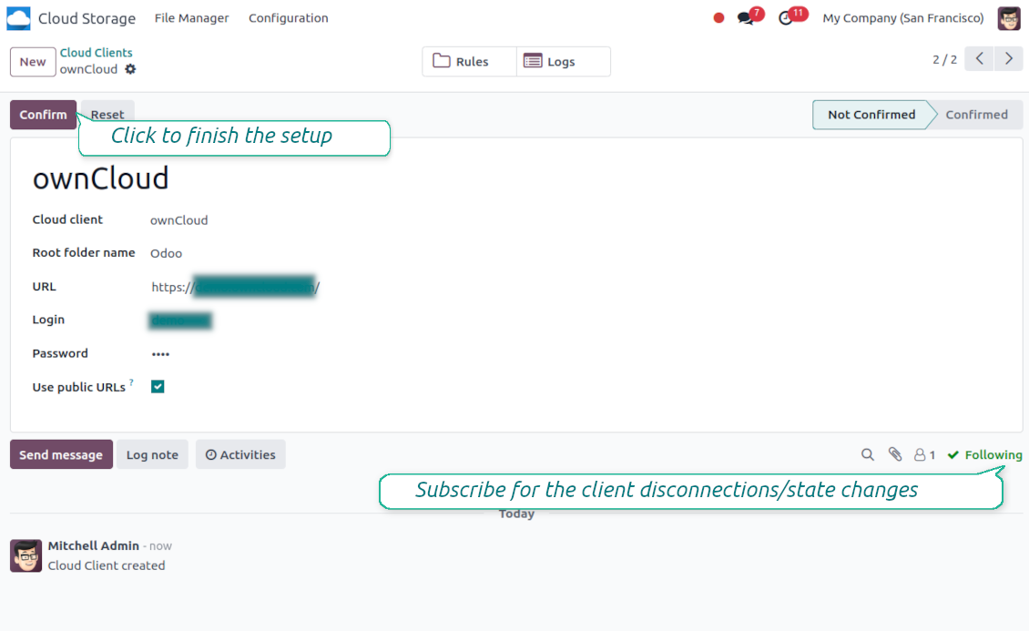Click the Cloud Storage app logo icon
Screen dimensions: 1029x631
click(18, 17)
